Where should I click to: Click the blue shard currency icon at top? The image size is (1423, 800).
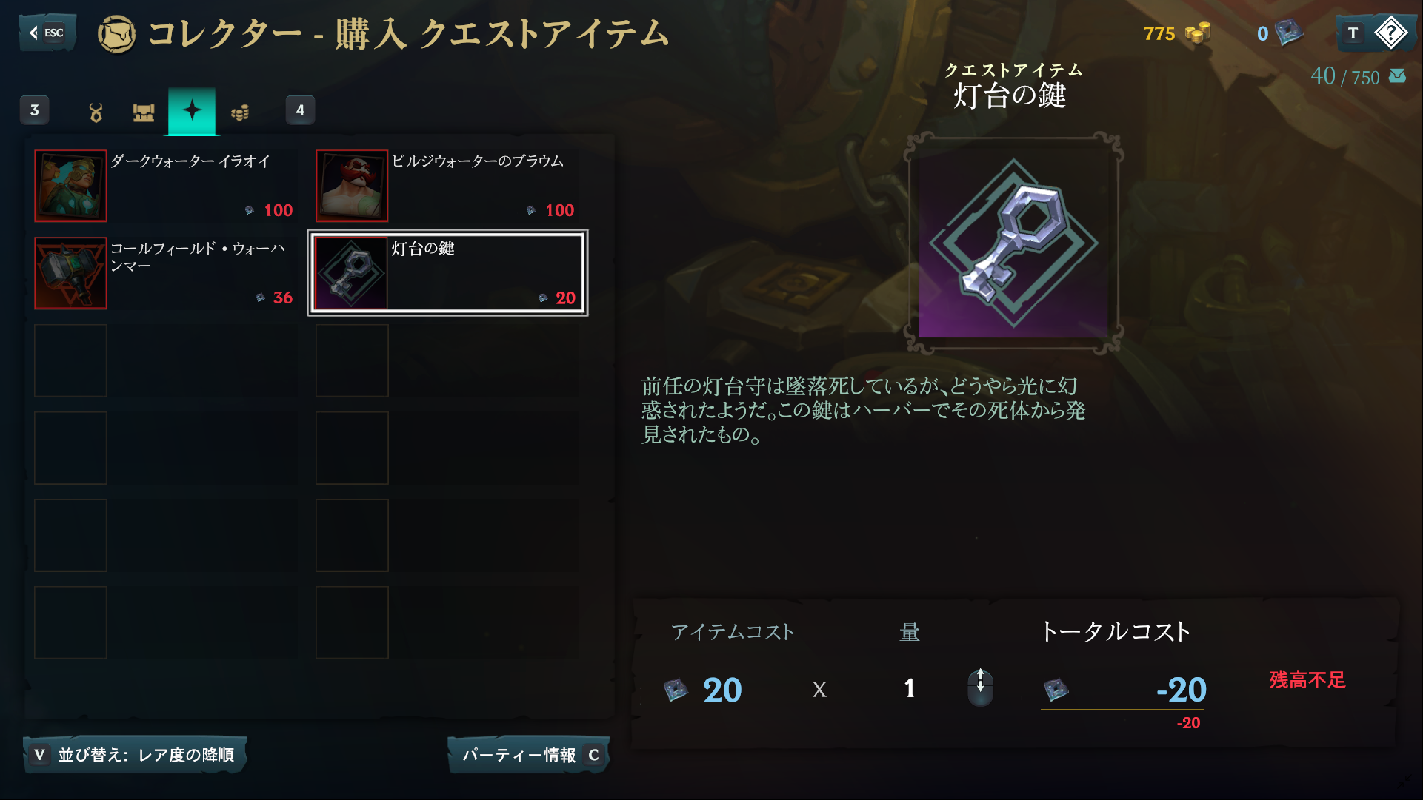(1289, 33)
